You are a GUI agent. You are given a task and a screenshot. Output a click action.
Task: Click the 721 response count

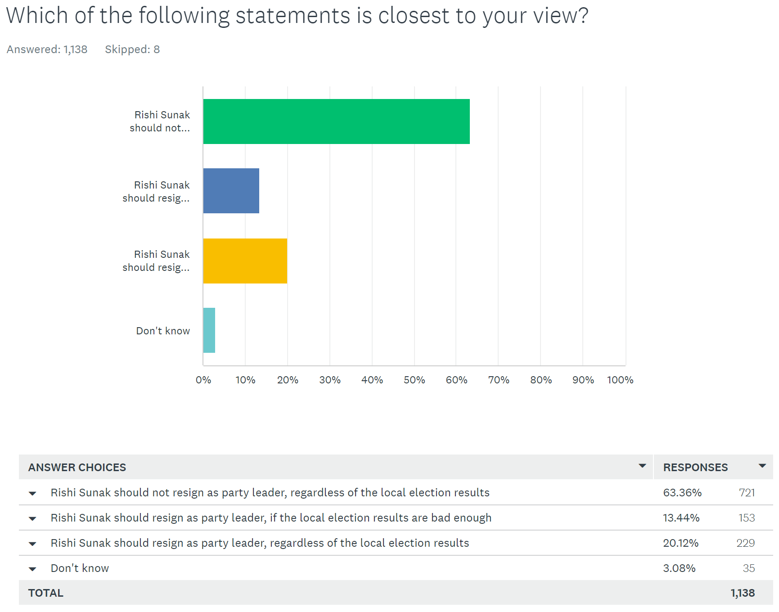coord(746,493)
